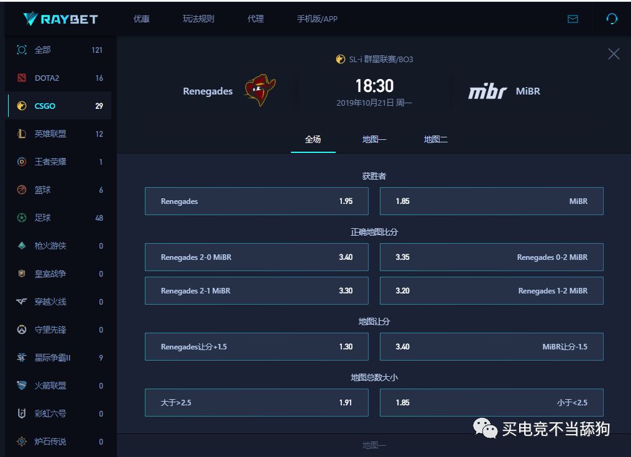This screenshot has width=631, height=457.
Task: Click the 正确地图比分 section heading
Action: click(x=374, y=232)
